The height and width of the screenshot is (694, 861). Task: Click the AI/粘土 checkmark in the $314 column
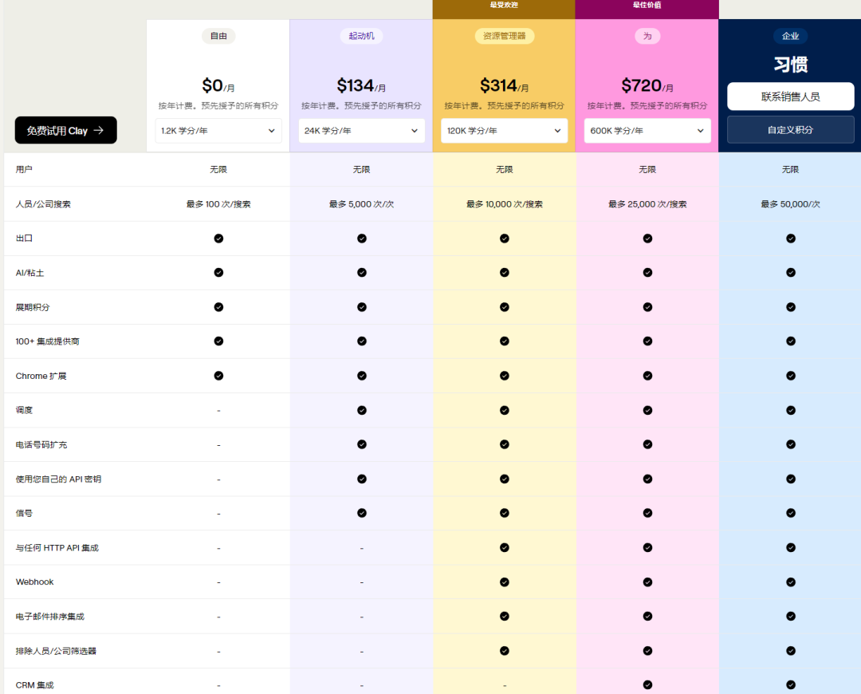tap(505, 273)
